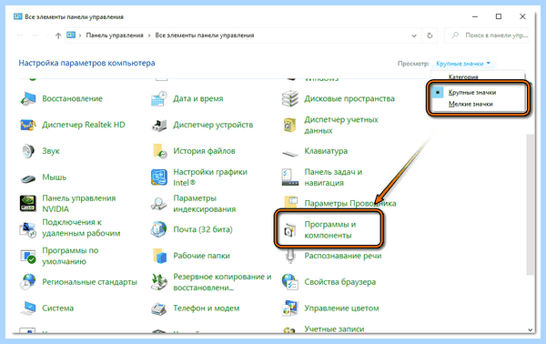The image size is (546, 344).
Task: Go up one folder level
Action: [58, 35]
